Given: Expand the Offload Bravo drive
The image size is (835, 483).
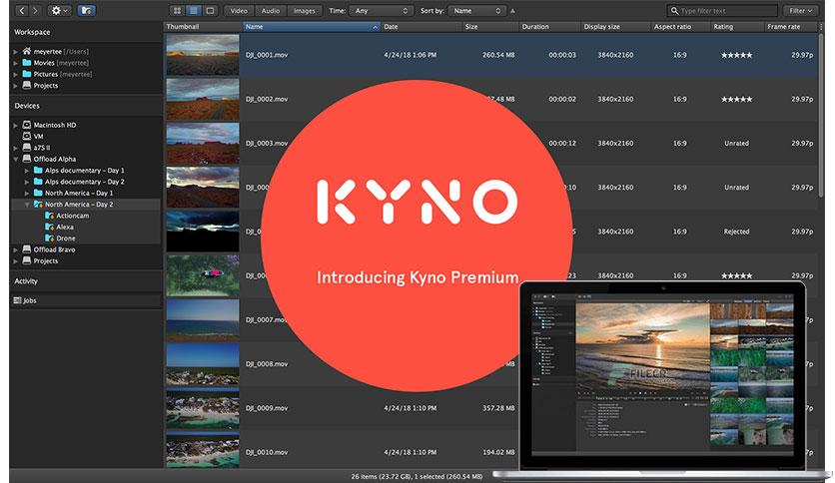Looking at the screenshot, I should click(16, 249).
